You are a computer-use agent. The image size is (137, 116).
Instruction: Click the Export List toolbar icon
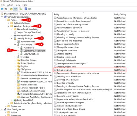[x=21, y=9]
